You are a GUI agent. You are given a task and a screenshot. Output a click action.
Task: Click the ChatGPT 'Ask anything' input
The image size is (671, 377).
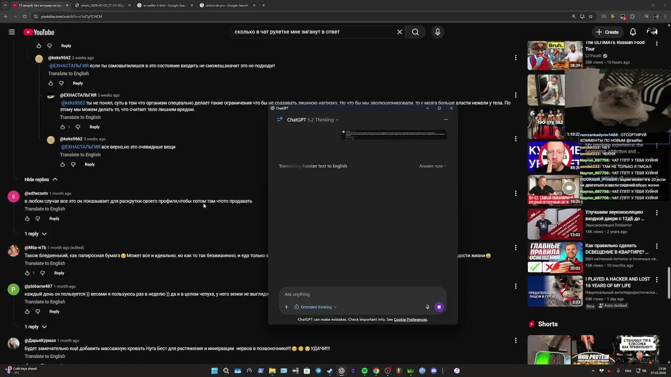(x=362, y=294)
